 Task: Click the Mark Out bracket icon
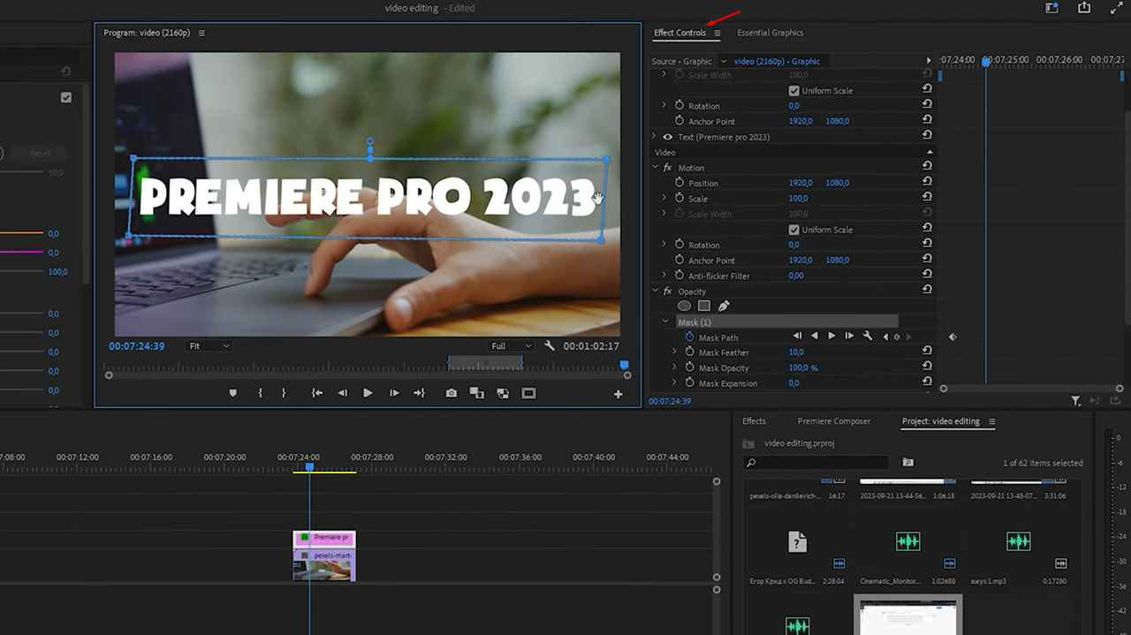[x=284, y=393]
